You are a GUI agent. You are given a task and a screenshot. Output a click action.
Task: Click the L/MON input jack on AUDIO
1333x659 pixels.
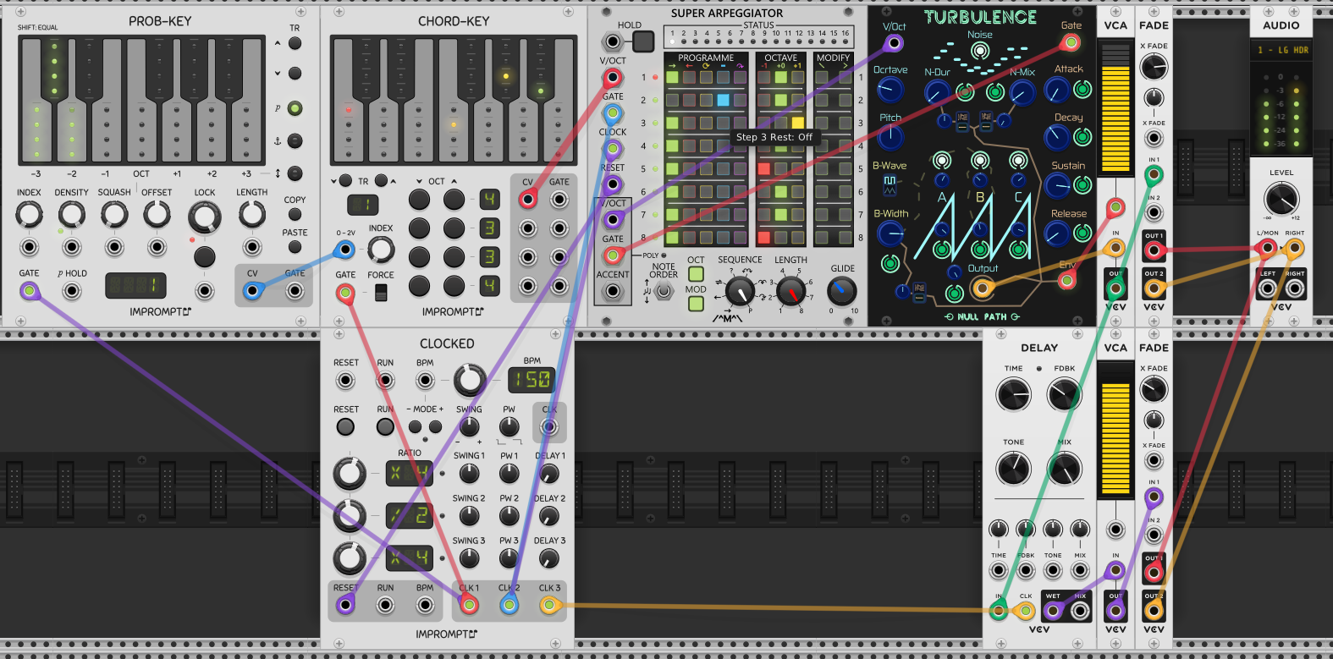pyautogui.click(x=1267, y=249)
